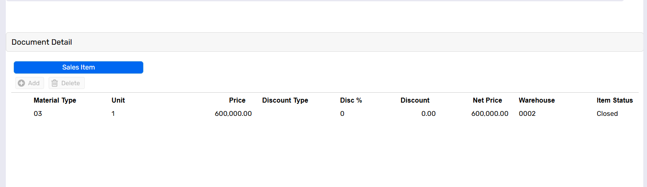The width and height of the screenshot is (647, 187).
Task: Click the Net Price column header
Action: (x=487, y=100)
